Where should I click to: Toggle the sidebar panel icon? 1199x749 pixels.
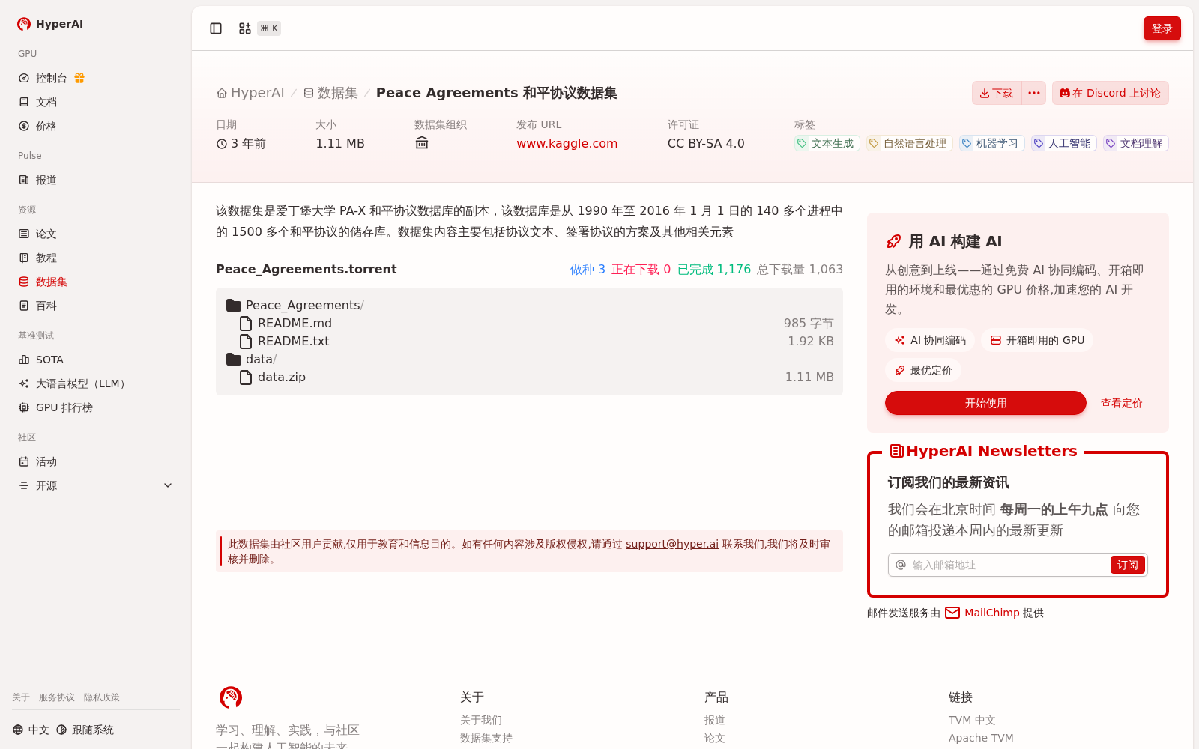coord(216,28)
